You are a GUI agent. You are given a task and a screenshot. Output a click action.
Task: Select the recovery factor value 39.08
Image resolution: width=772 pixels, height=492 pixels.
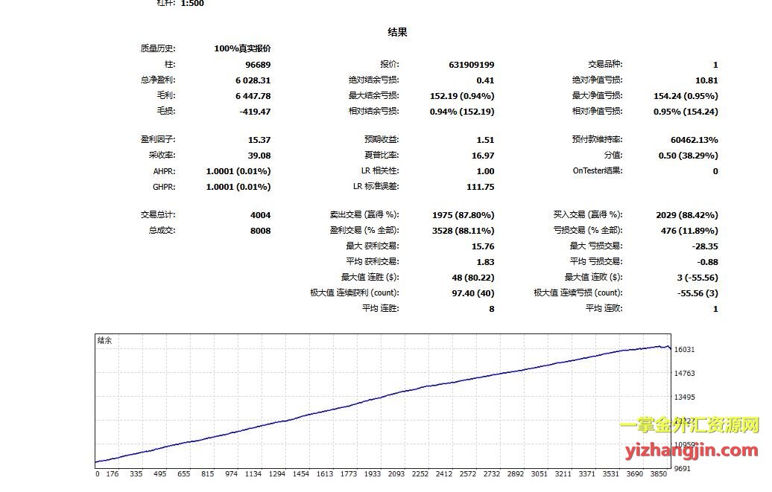click(259, 156)
